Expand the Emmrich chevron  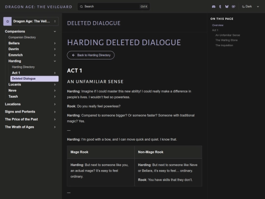pyautogui.click(x=55, y=55)
